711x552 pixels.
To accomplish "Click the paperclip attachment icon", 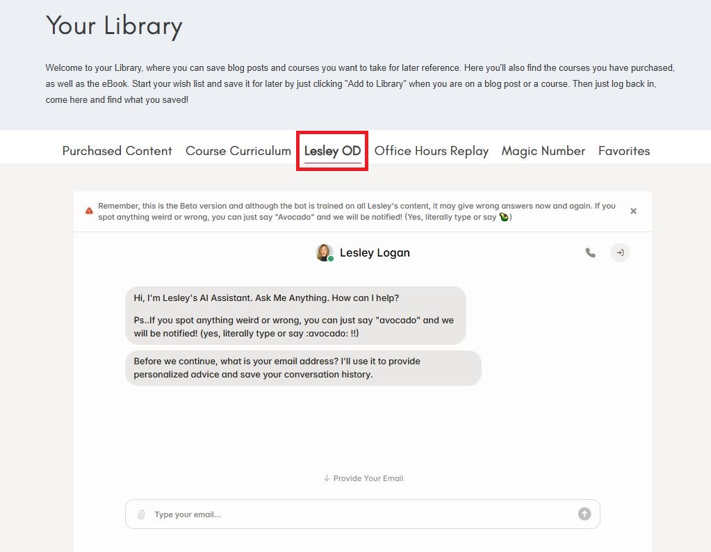I will pyautogui.click(x=141, y=514).
